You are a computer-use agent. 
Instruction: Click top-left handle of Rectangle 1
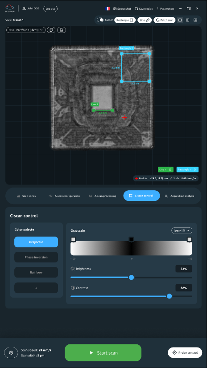coord(122,54)
